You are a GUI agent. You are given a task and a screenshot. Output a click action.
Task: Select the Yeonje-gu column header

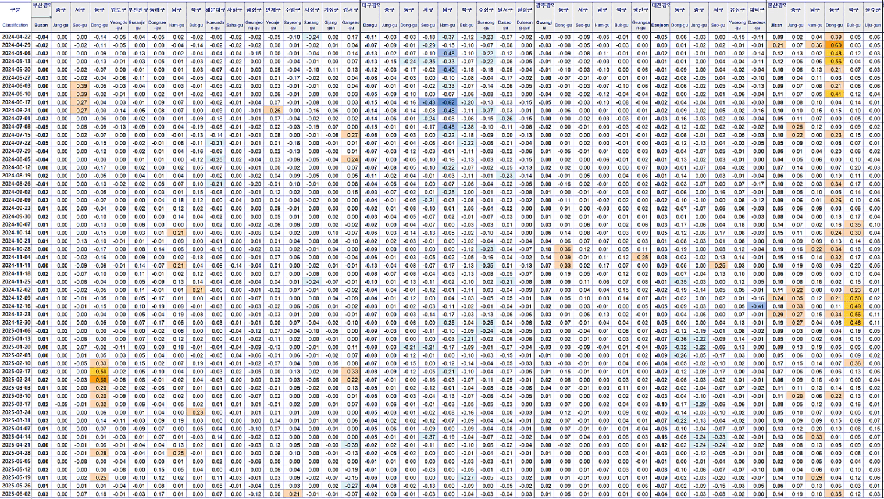[x=273, y=25]
